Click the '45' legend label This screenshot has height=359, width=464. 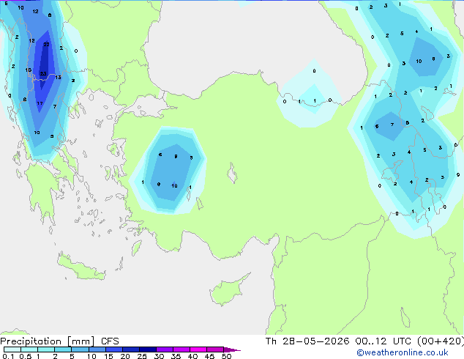[x=209, y=356]
